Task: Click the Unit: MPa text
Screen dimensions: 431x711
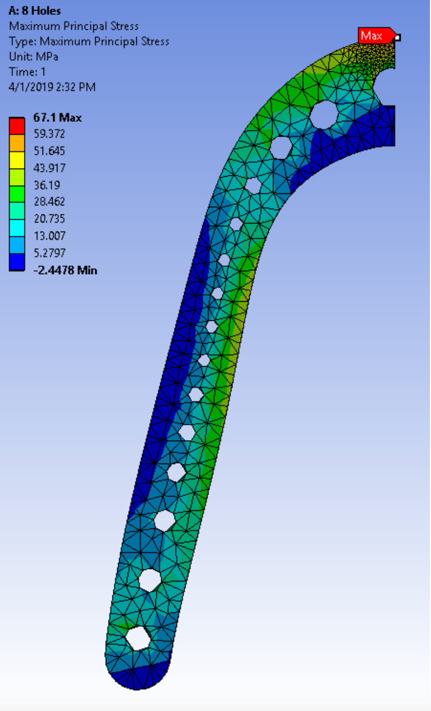Action: click(34, 57)
